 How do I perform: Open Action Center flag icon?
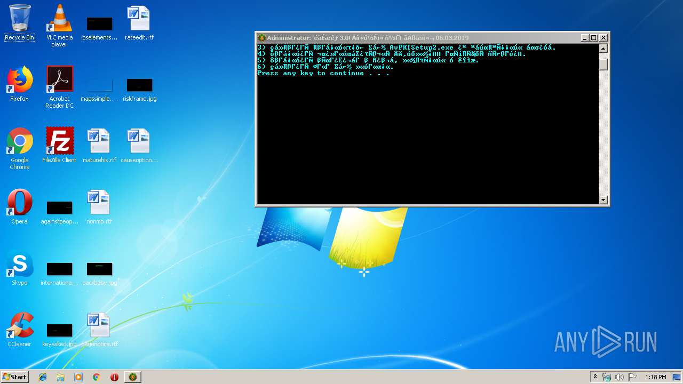pos(632,377)
